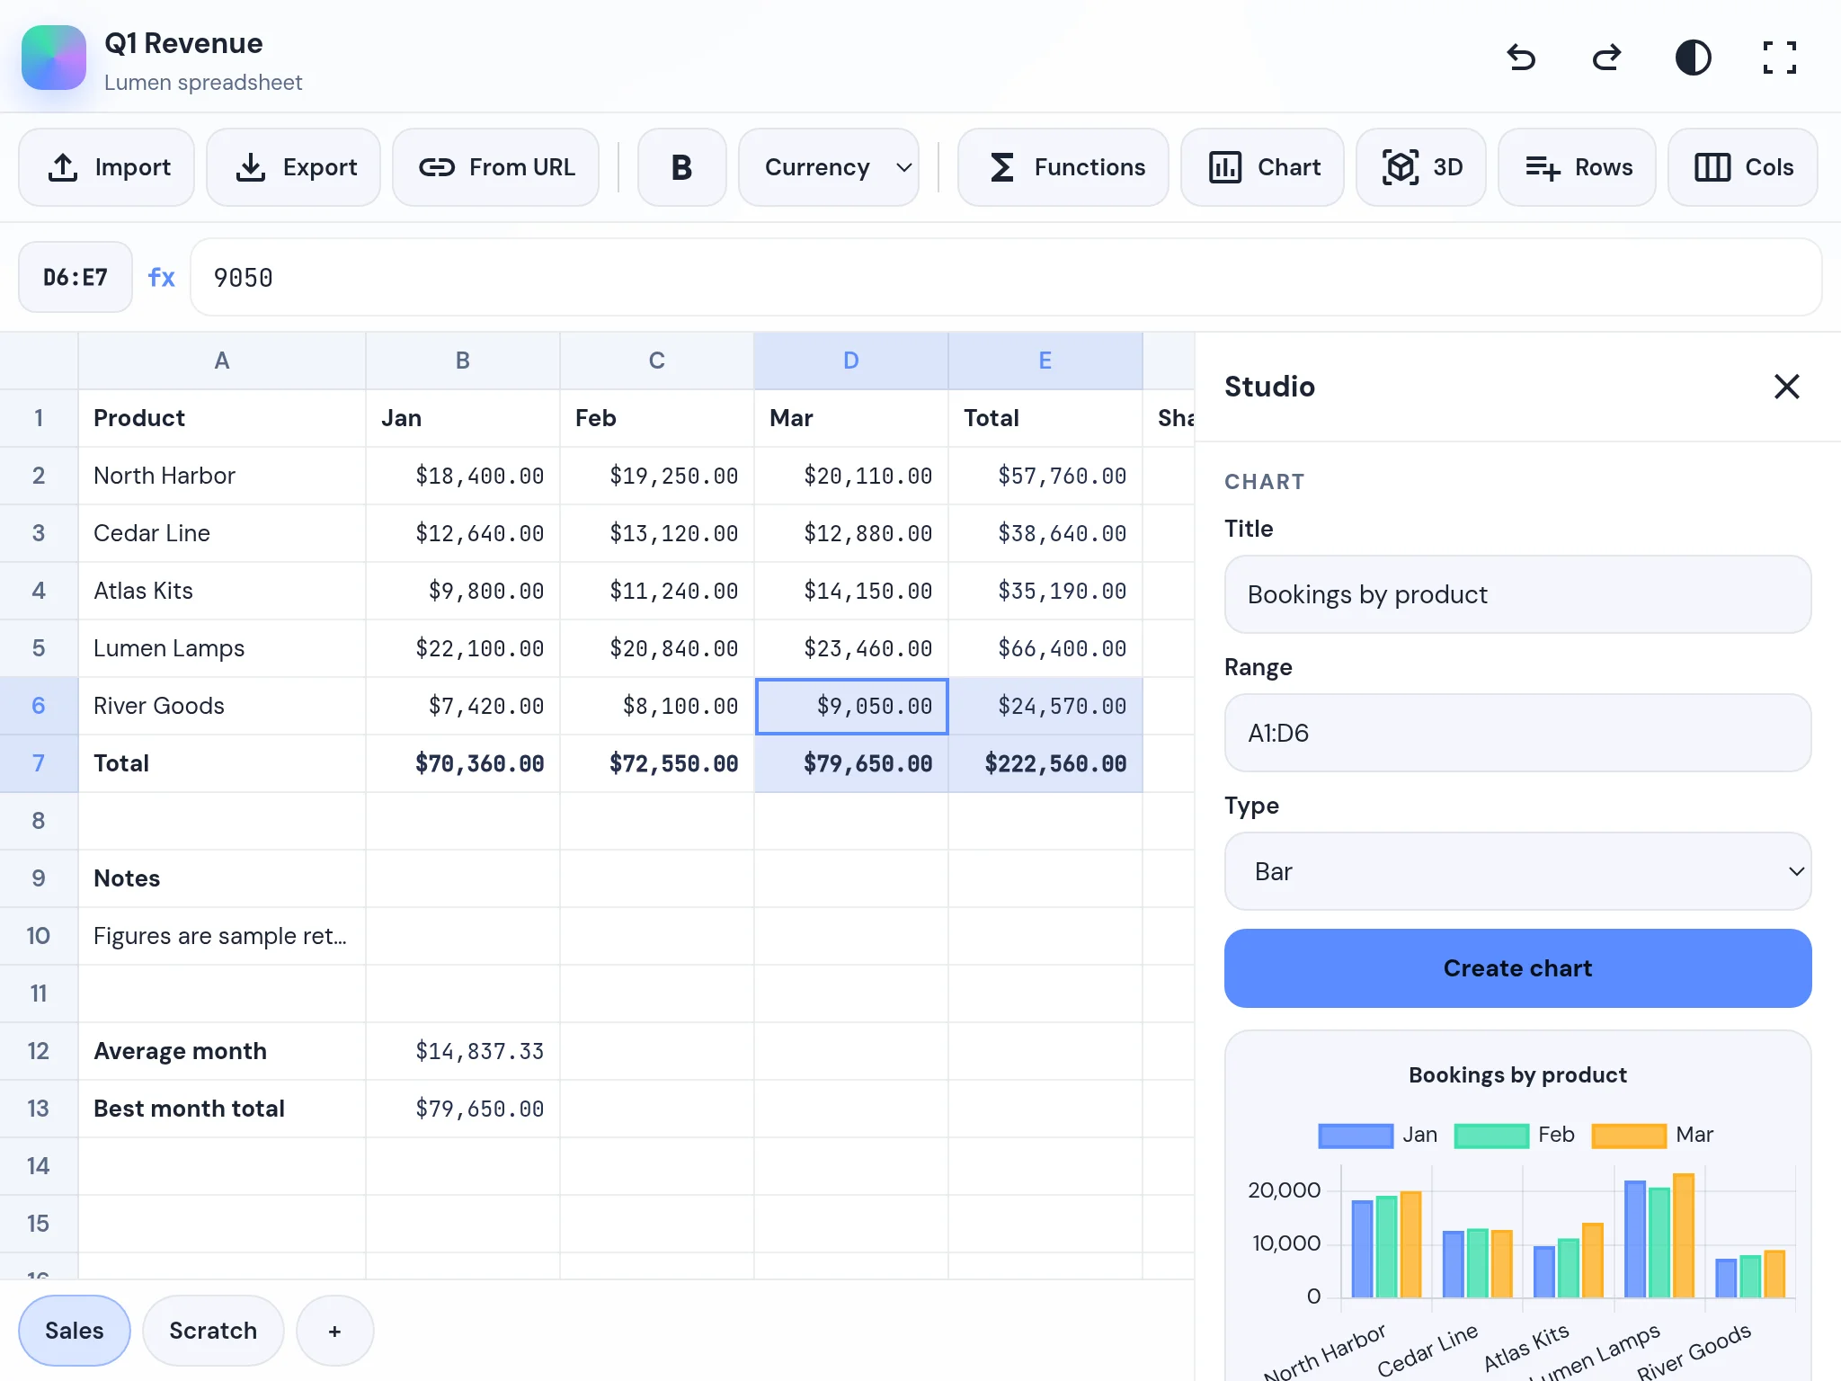Toggle bold formatting with B button
This screenshot has height=1381, width=1841.
682,167
